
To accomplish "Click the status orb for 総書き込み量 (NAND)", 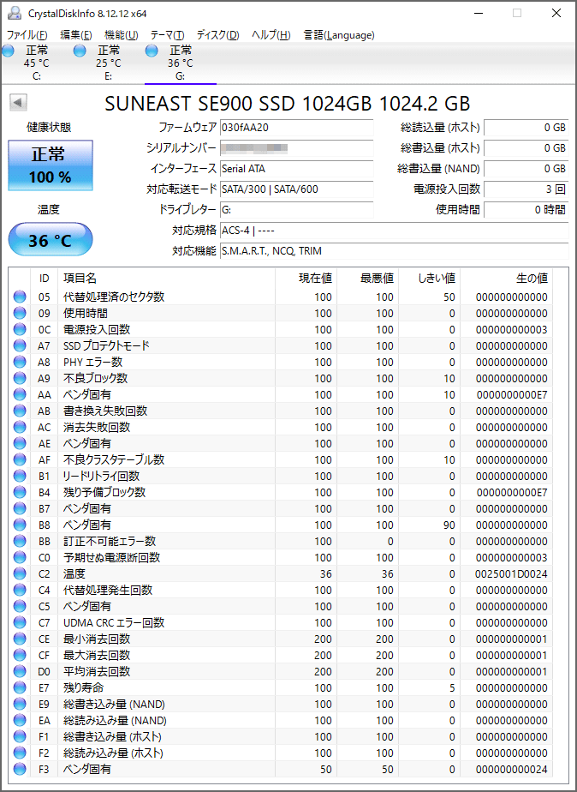I will pyautogui.click(x=20, y=704).
